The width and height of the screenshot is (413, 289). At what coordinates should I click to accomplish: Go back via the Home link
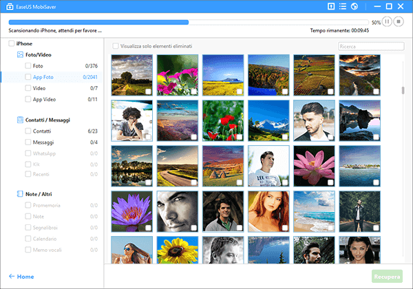click(21, 277)
